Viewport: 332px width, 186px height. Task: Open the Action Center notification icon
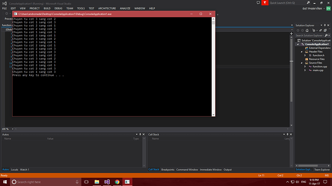click(325, 182)
